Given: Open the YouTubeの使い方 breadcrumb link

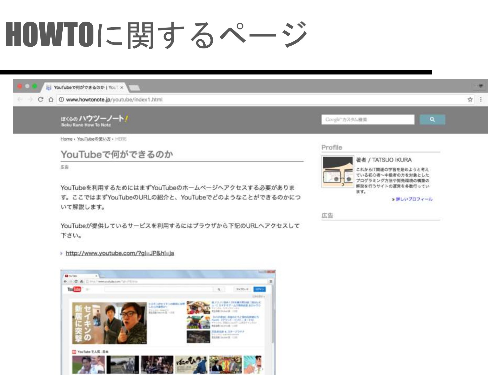Looking at the screenshot, I should [x=94, y=139].
